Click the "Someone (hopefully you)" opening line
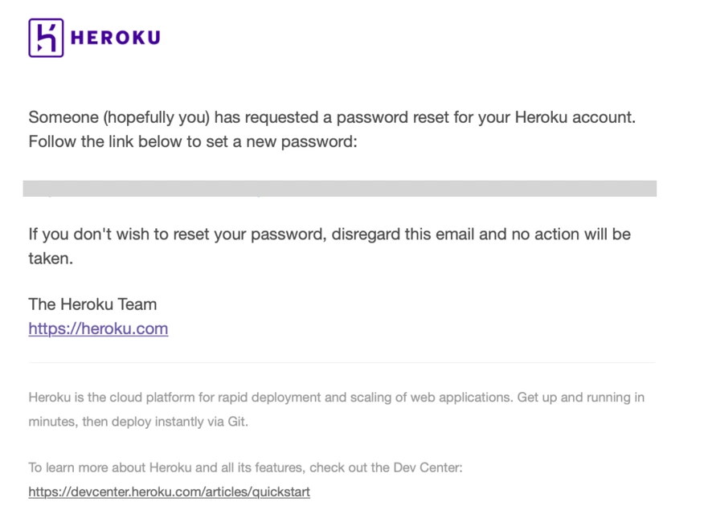704x506 pixels. [x=119, y=117]
